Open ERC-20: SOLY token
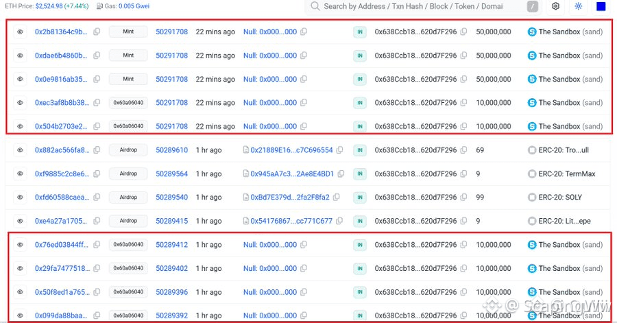Viewport: 617px width, 323px height. click(x=560, y=197)
